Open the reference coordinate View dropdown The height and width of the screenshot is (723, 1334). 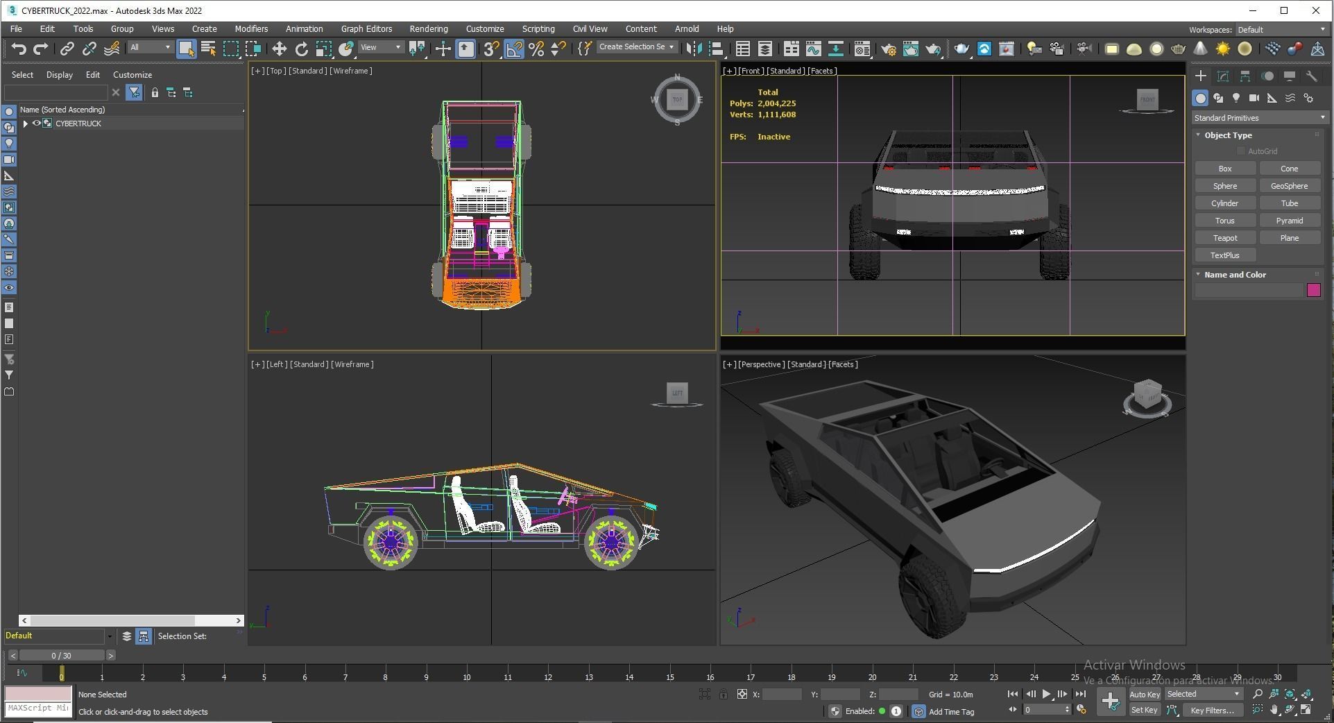[x=380, y=47]
